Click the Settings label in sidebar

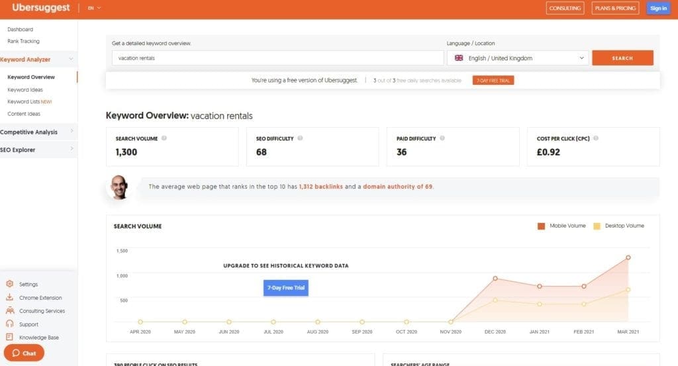pyautogui.click(x=28, y=285)
